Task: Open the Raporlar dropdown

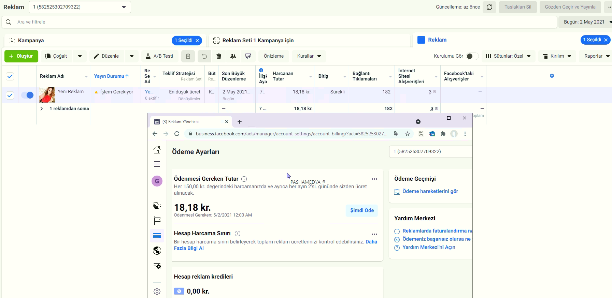Action: 597,56
